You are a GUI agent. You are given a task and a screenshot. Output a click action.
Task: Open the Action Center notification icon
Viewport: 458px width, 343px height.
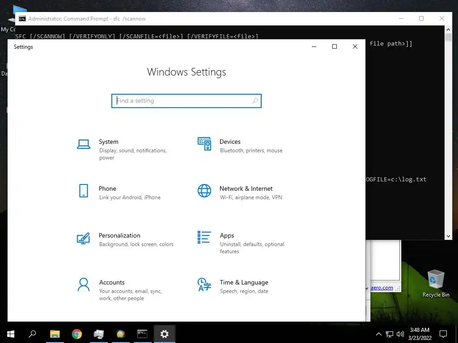[x=443, y=334]
